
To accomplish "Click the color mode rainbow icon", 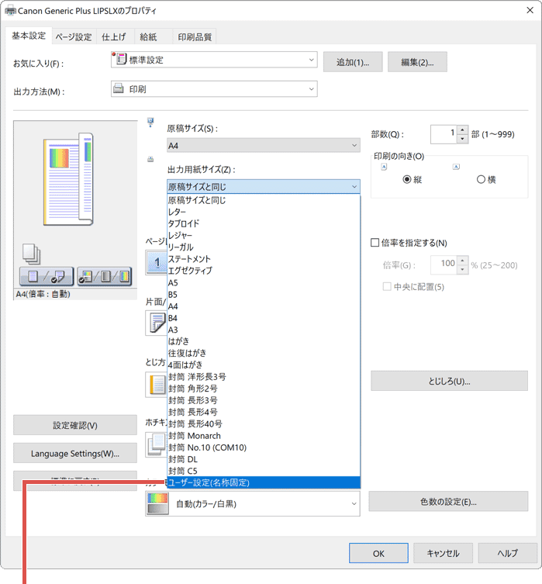I will click(x=158, y=503).
